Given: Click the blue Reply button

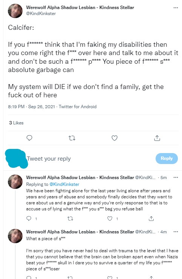Looking at the screenshot, I should point(167,158).
